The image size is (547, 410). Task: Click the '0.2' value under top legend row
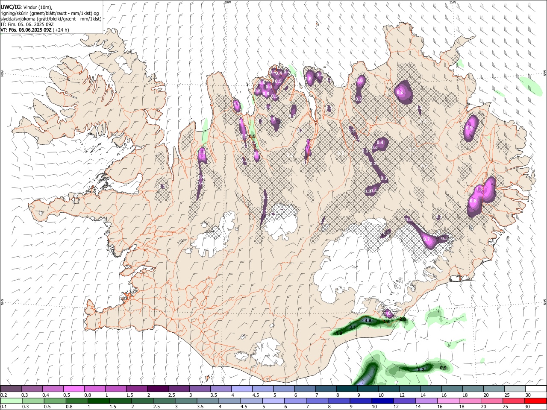tap(3, 395)
